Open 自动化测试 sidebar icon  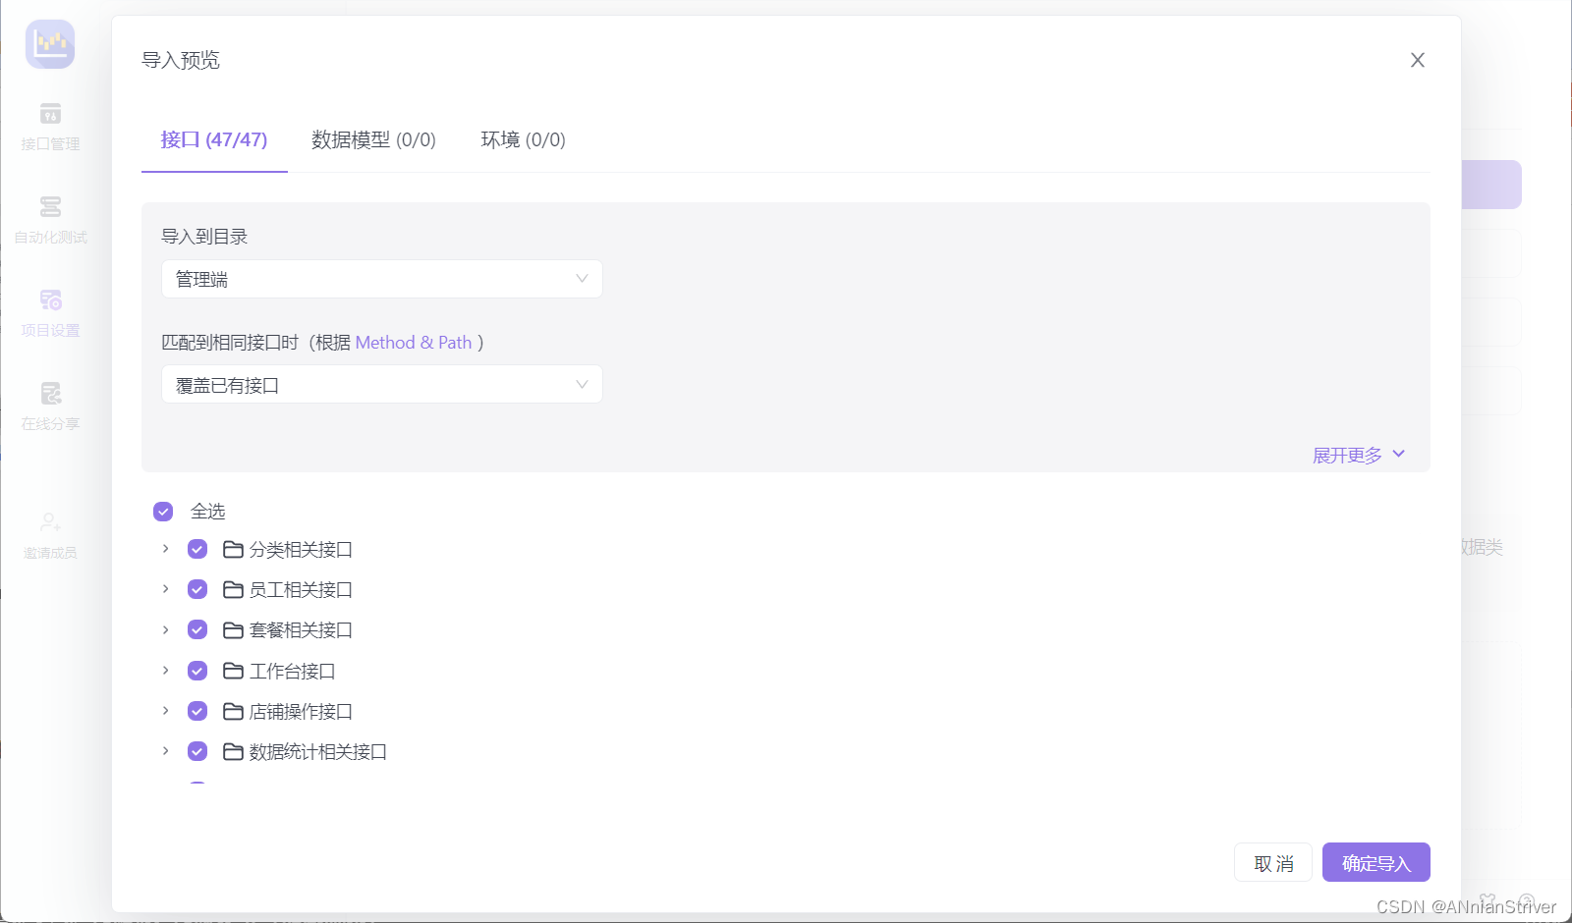coord(50,207)
